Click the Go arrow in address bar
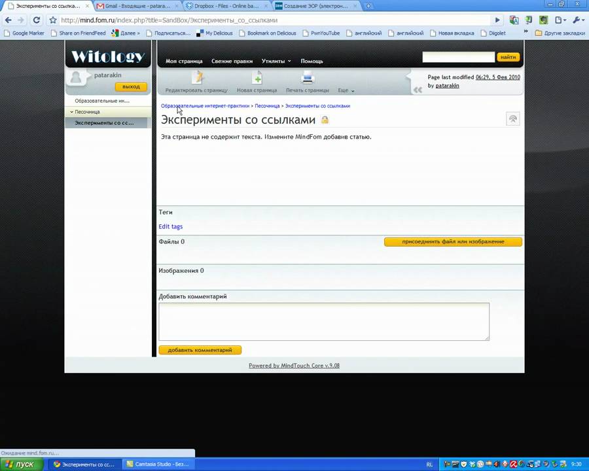This screenshot has width=589, height=471. coord(497,20)
